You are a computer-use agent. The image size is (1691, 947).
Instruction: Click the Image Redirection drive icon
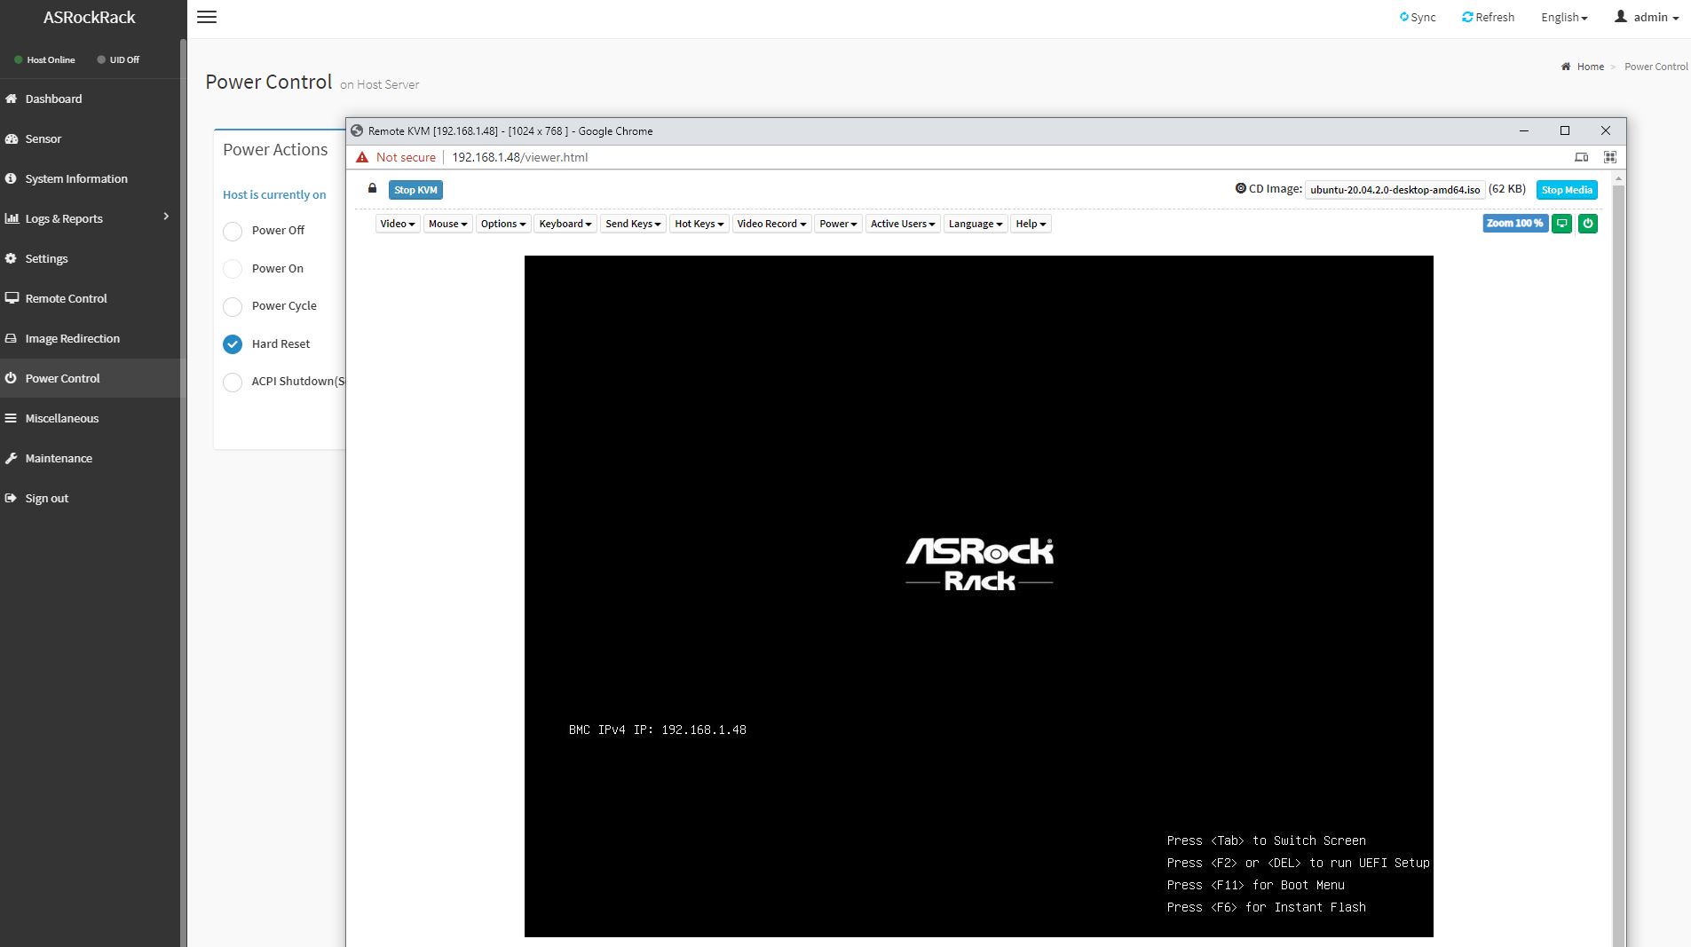(x=11, y=338)
